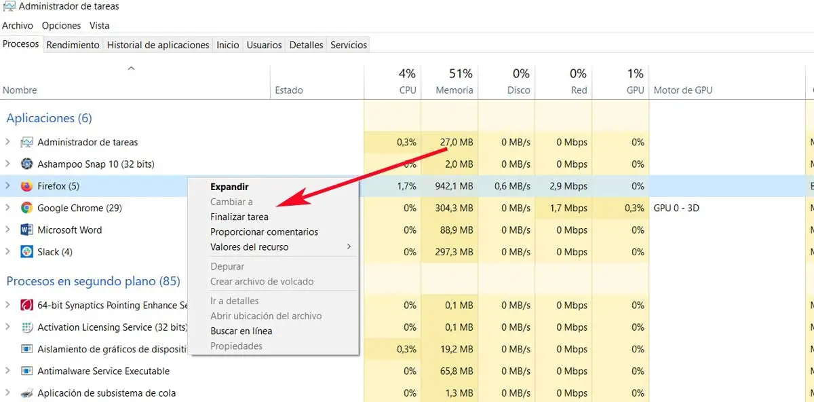Sort processes by CPU column header

[x=407, y=90]
